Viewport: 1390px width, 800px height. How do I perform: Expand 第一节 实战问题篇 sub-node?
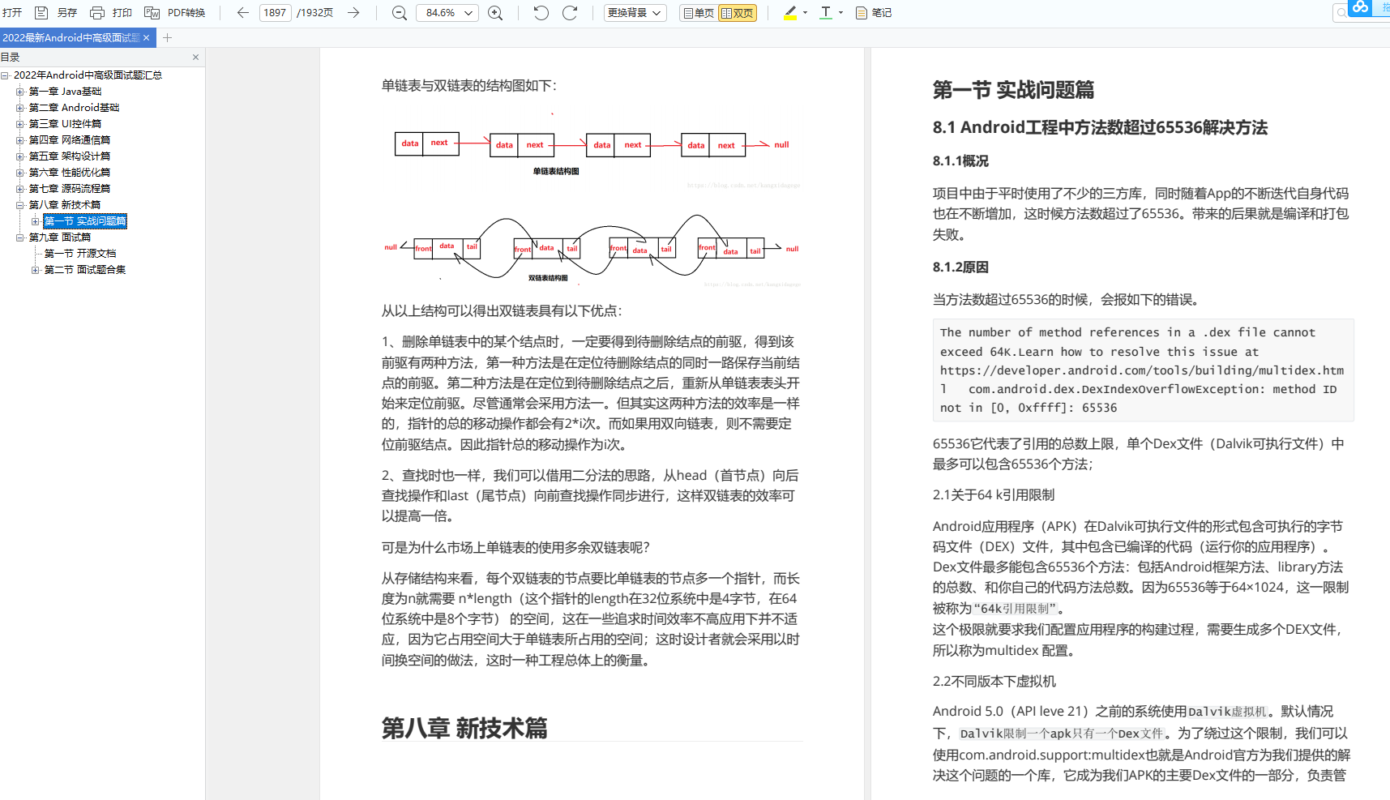(36, 221)
